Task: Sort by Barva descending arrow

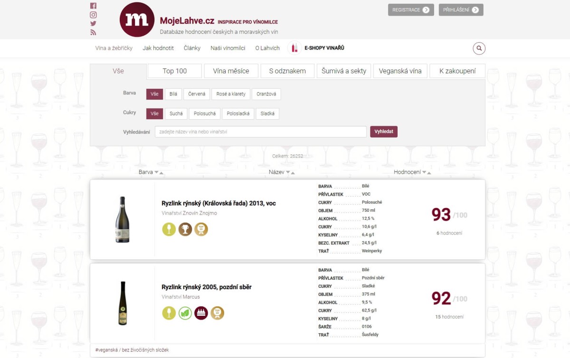Action: (x=156, y=172)
